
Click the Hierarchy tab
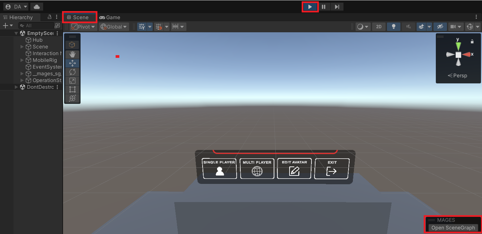[20, 17]
